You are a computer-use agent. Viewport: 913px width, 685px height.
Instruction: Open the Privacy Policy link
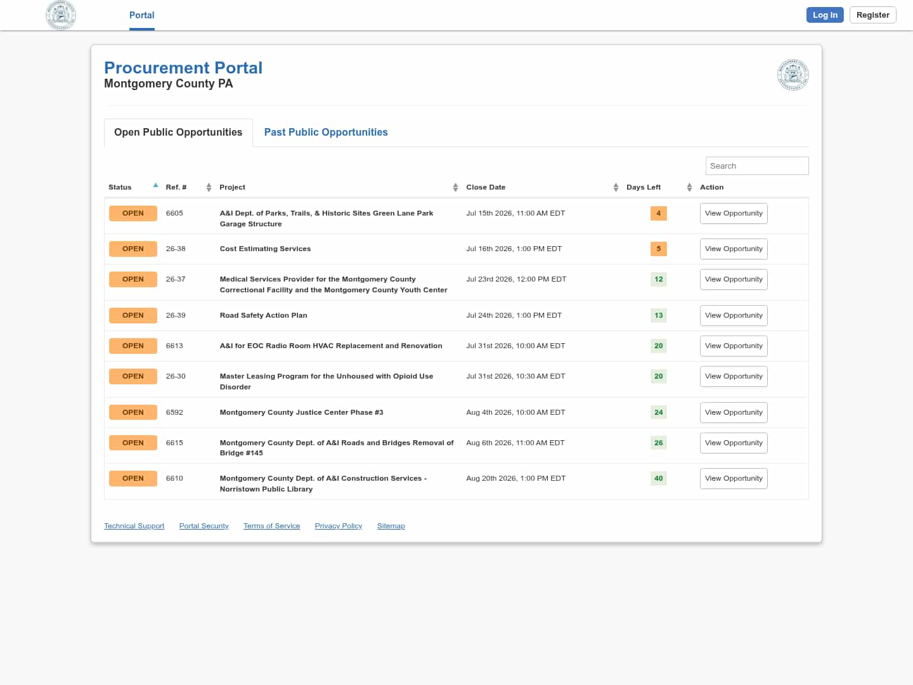[339, 526]
